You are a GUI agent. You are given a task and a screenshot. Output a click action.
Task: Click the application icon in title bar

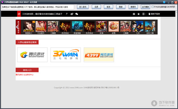point(2,2)
